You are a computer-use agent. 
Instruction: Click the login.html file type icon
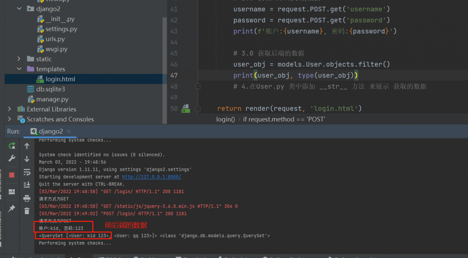coord(40,79)
